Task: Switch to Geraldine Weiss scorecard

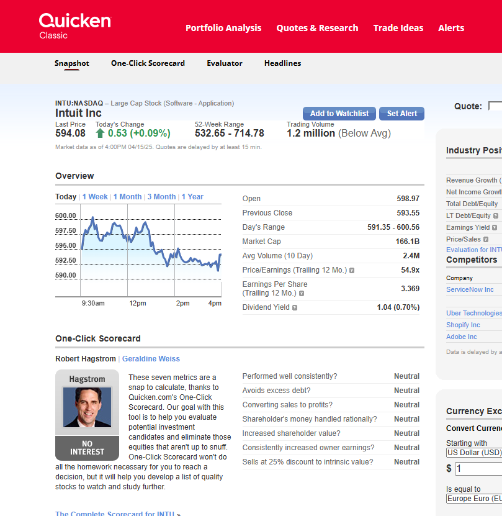Action: pos(151,359)
